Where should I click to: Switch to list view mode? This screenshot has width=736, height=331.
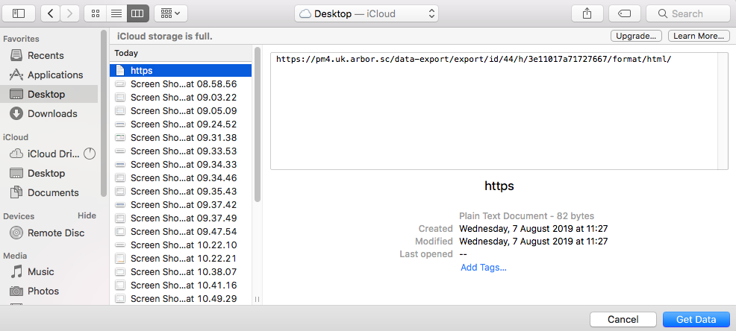(116, 13)
